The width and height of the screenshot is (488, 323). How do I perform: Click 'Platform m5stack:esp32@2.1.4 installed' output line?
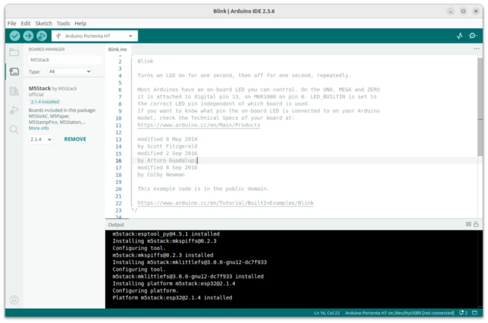(172, 298)
